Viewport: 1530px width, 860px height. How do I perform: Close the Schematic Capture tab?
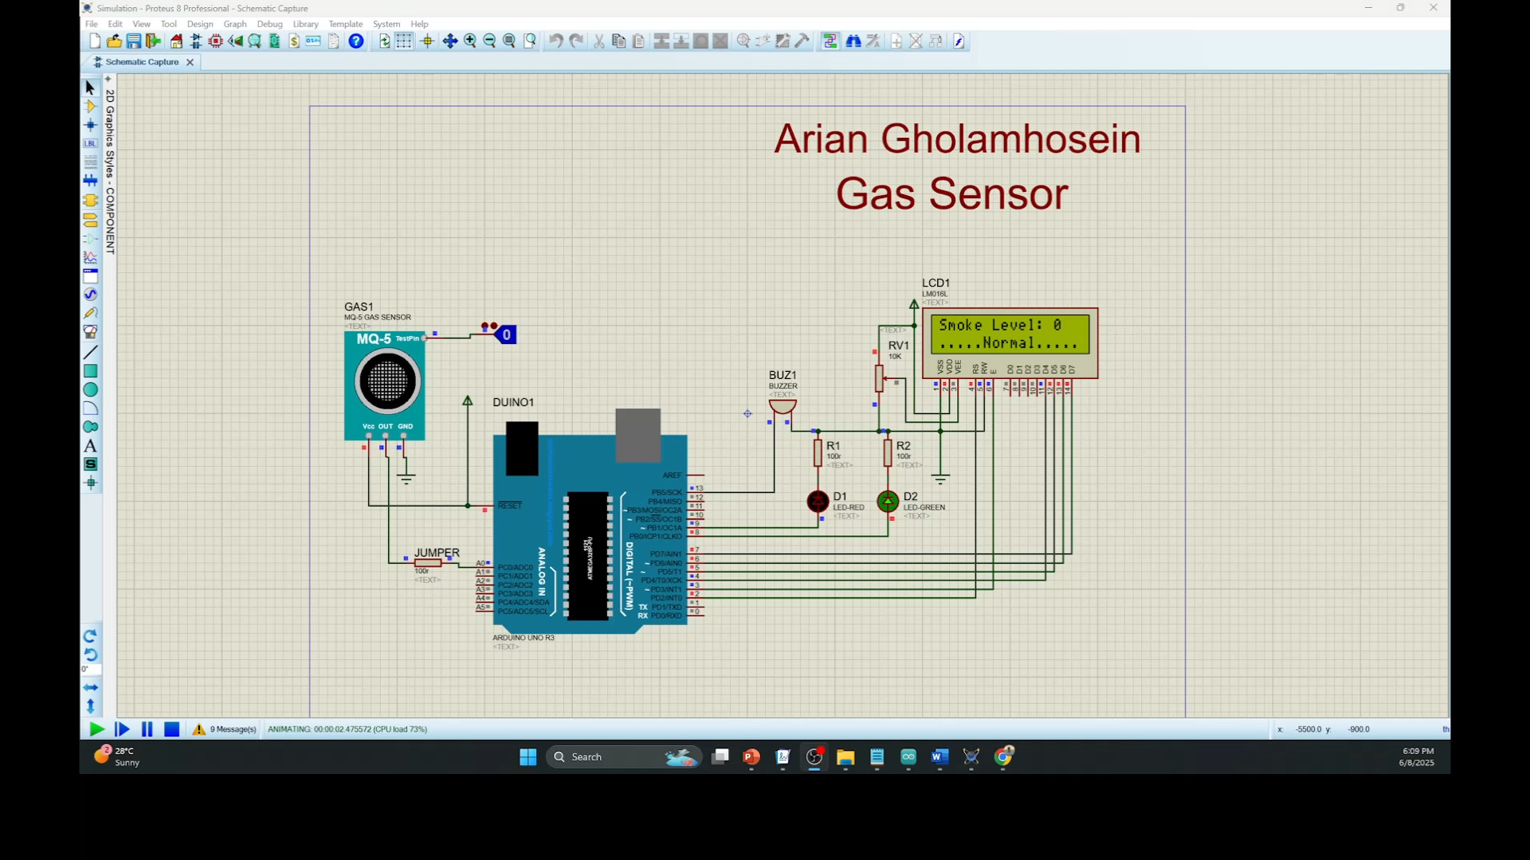(190, 62)
